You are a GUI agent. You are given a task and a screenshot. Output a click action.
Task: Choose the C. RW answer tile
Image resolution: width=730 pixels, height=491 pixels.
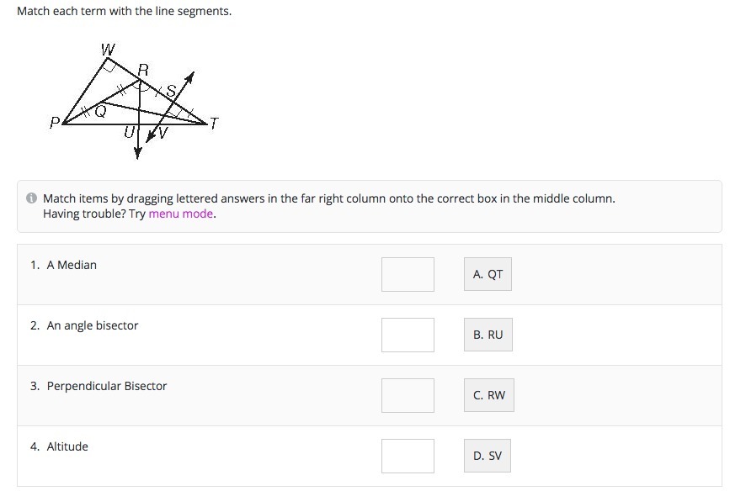click(488, 395)
